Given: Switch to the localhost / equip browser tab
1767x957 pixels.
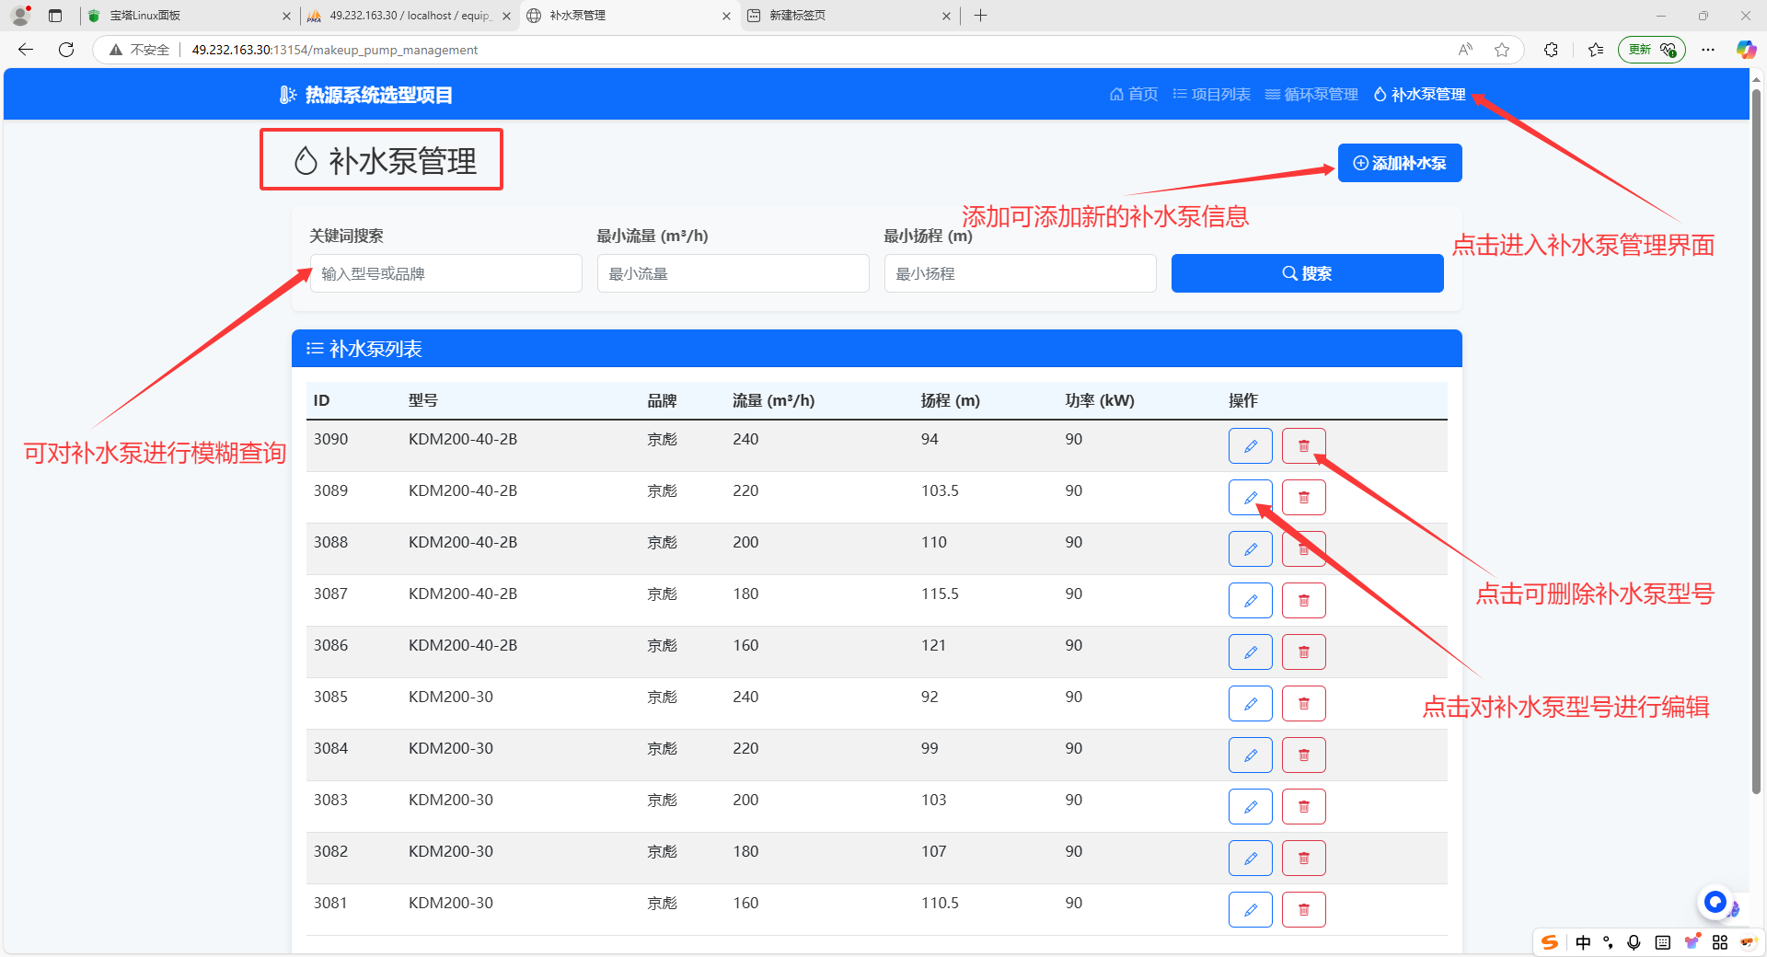Looking at the screenshot, I should (410, 16).
